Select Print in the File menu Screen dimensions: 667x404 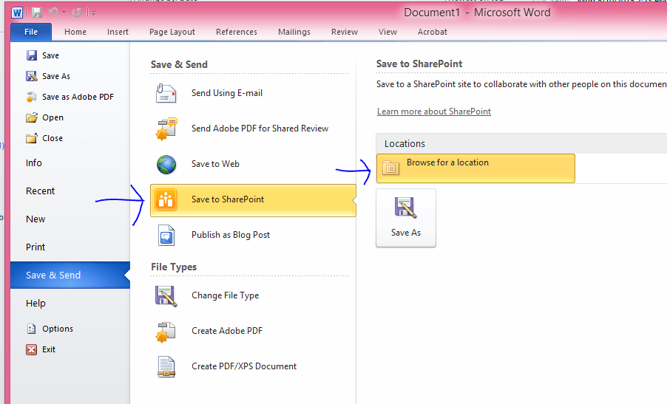point(35,247)
